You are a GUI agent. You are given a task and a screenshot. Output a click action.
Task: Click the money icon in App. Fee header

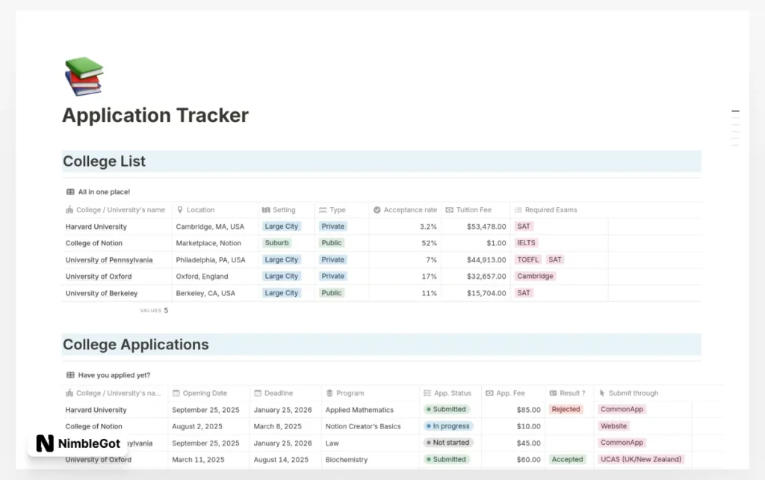489,393
